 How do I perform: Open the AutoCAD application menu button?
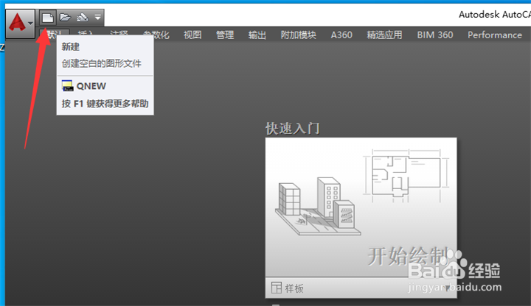pos(20,24)
